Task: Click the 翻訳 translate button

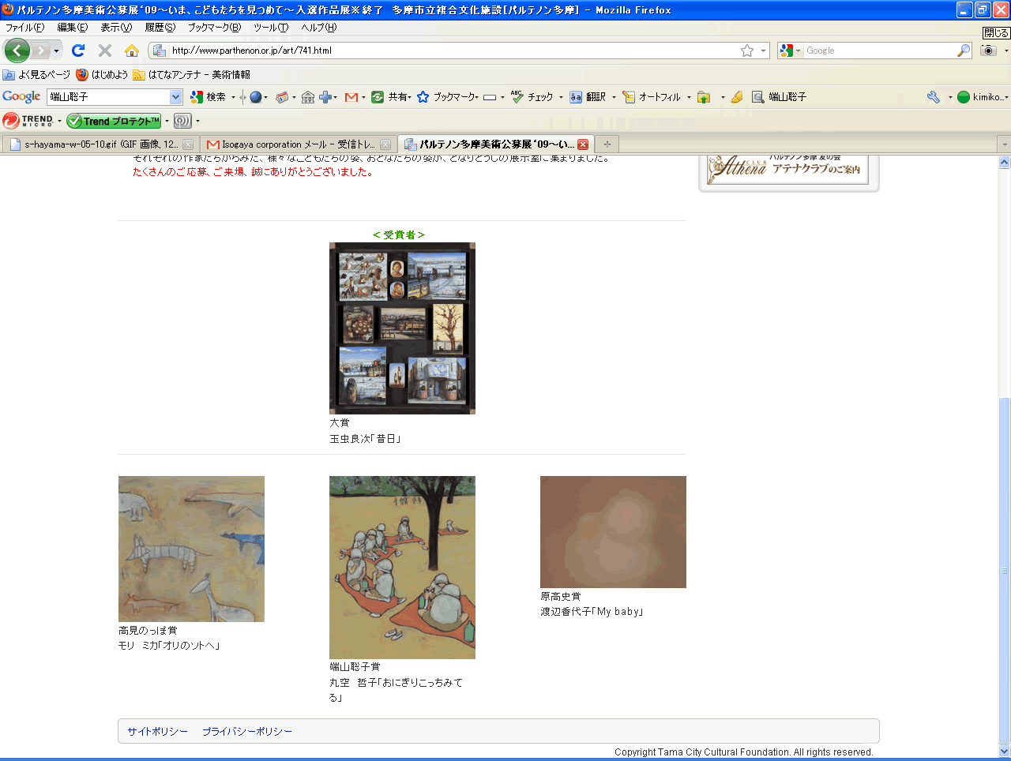Action: 588,97
